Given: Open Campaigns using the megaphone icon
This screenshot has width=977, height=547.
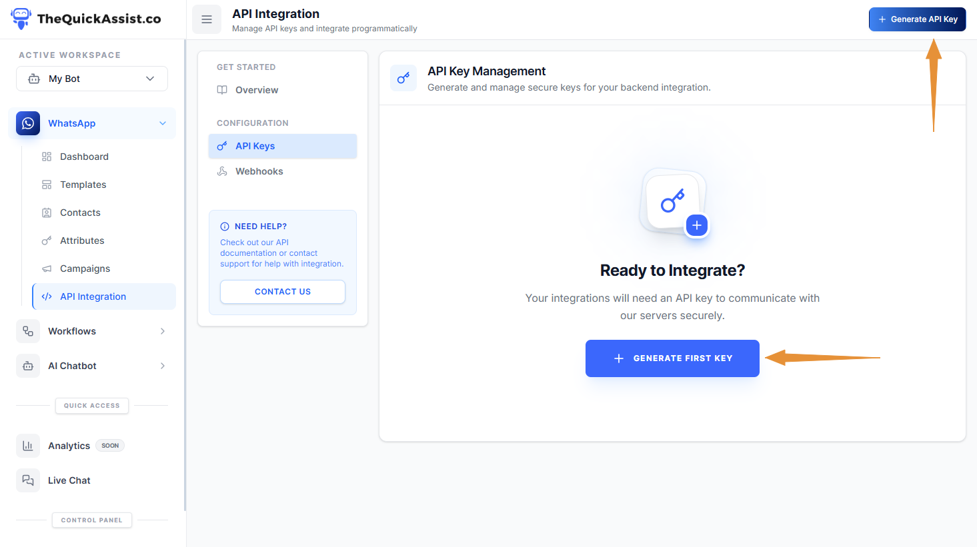Looking at the screenshot, I should click(45, 268).
